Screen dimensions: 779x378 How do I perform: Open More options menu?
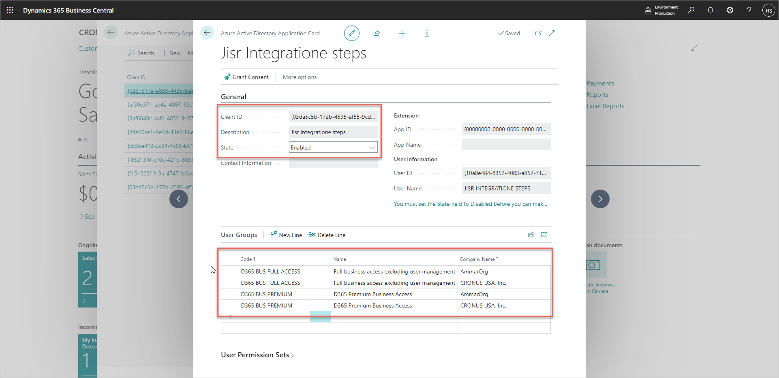point(300,77)
